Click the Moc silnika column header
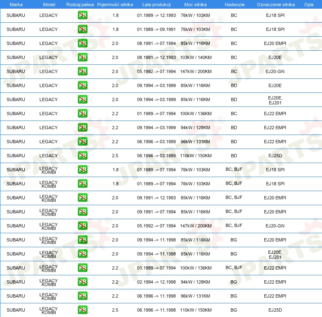The width and height of the screenshot is (322, 317). tap(196, 5)
